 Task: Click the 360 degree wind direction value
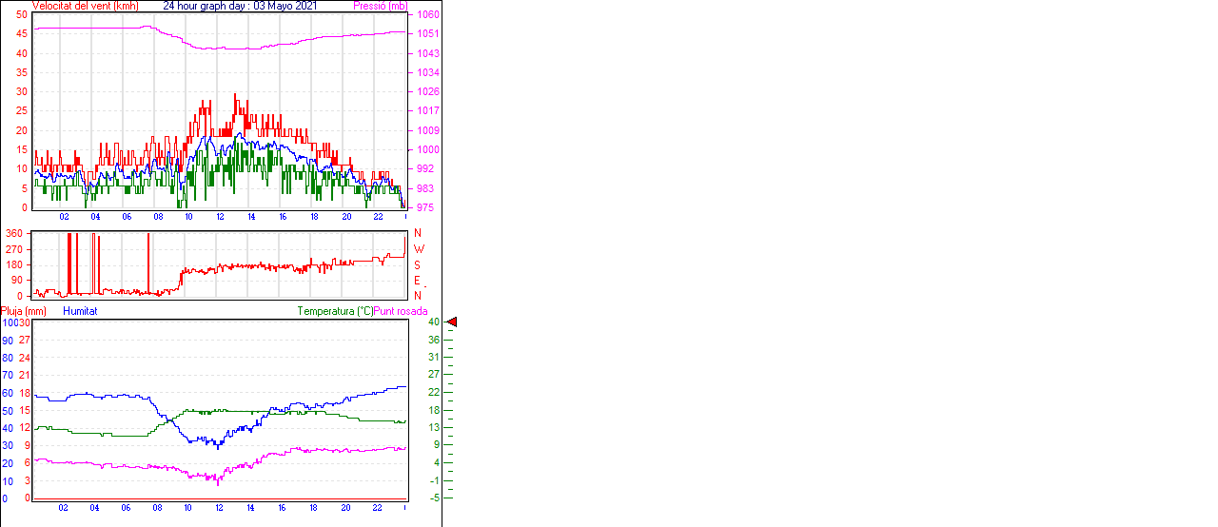pos(14,233)
